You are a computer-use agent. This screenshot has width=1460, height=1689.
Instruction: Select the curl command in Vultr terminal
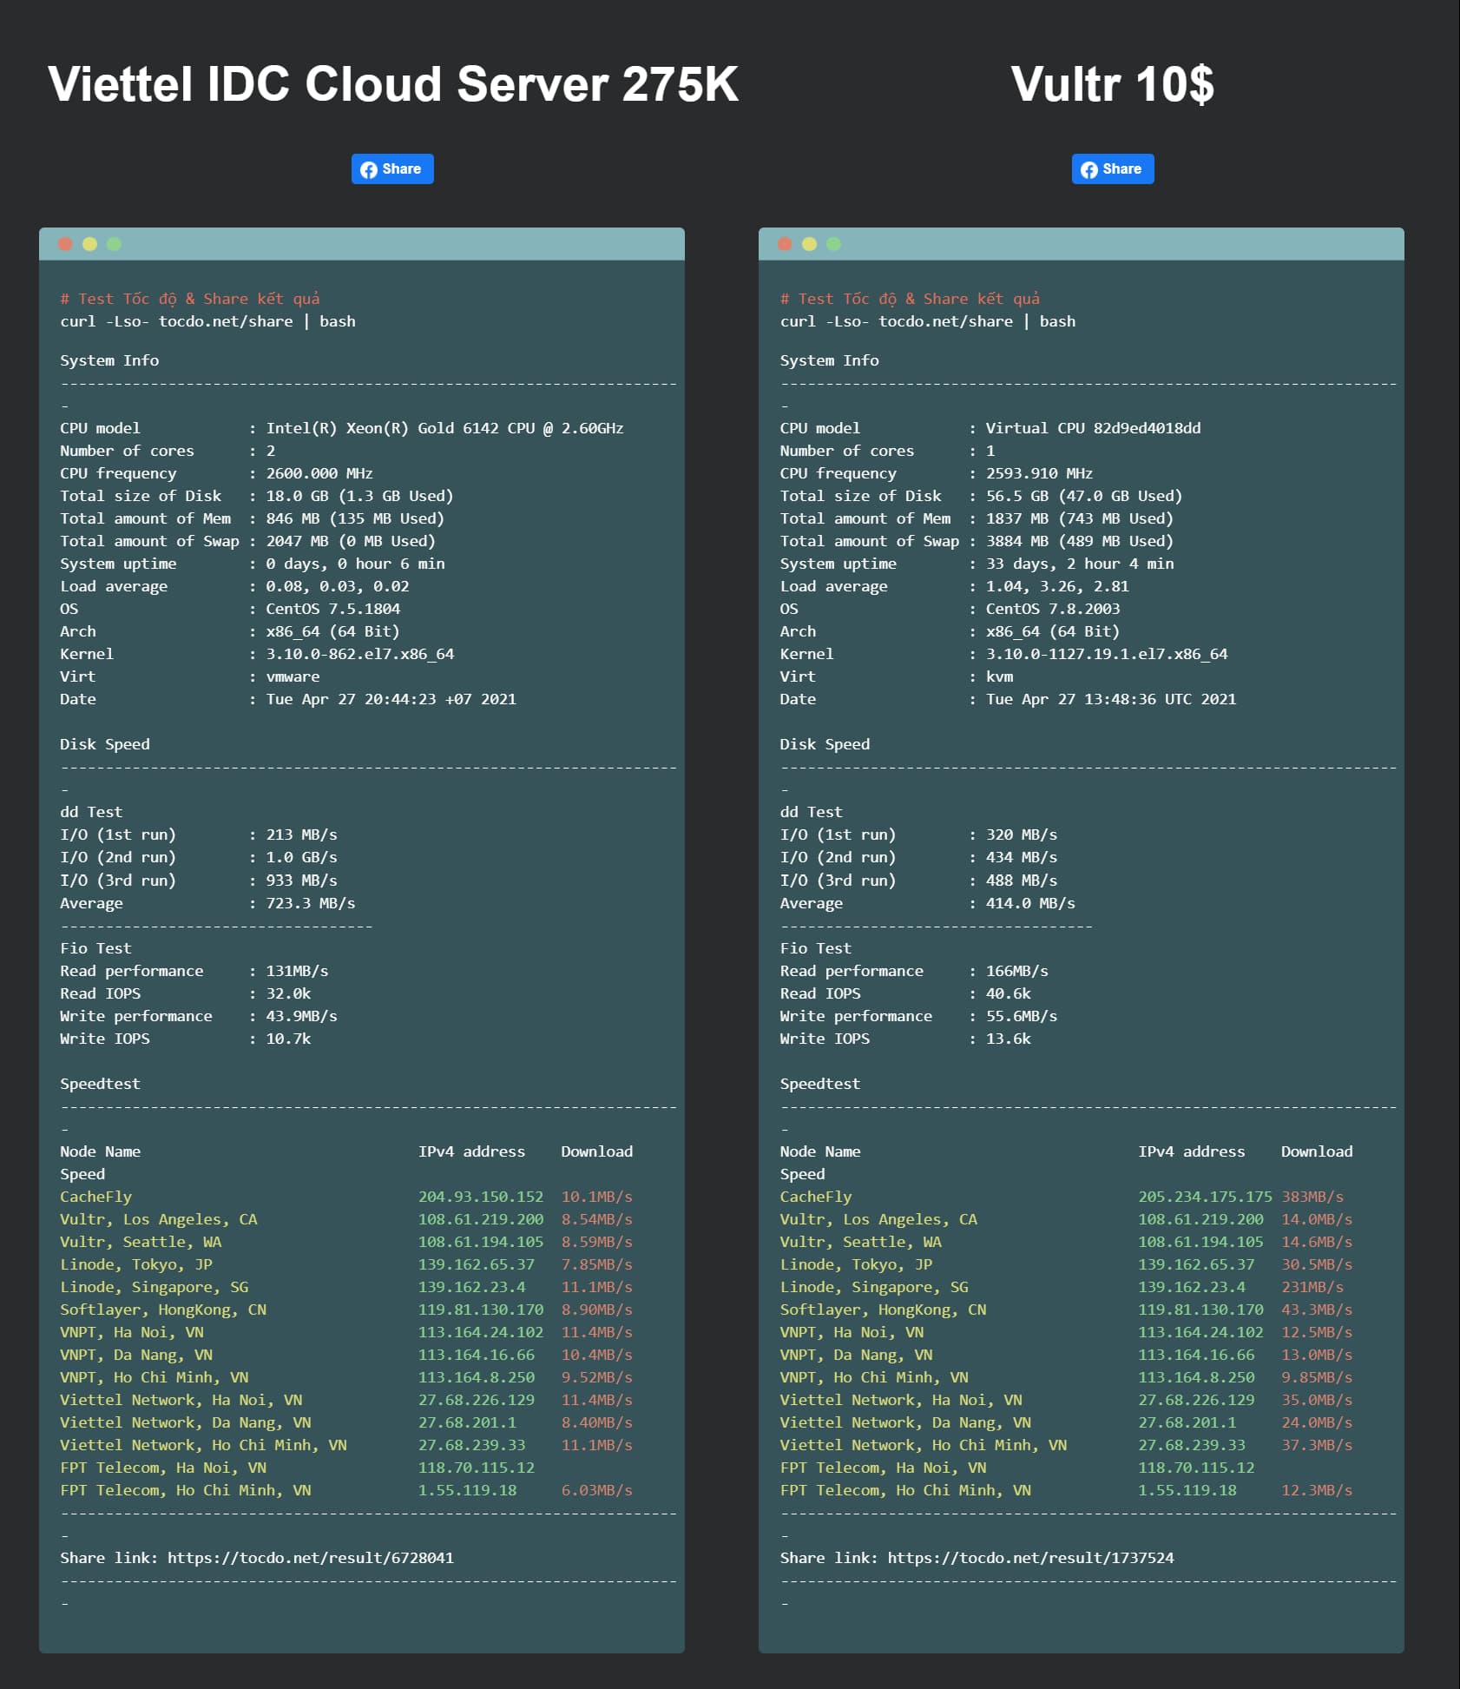pos(927,321)
